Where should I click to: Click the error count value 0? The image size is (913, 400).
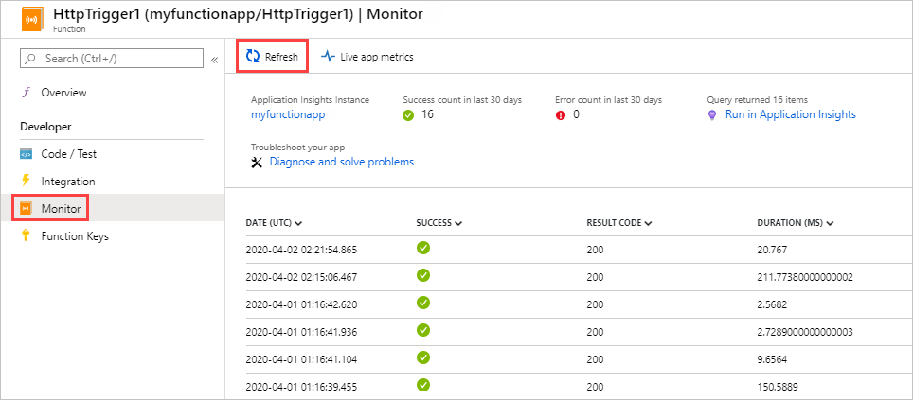(x=576, y=114)
